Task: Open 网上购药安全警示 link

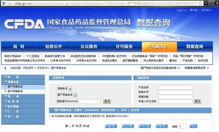Action: pyautogui.click(x=154, y=61)
